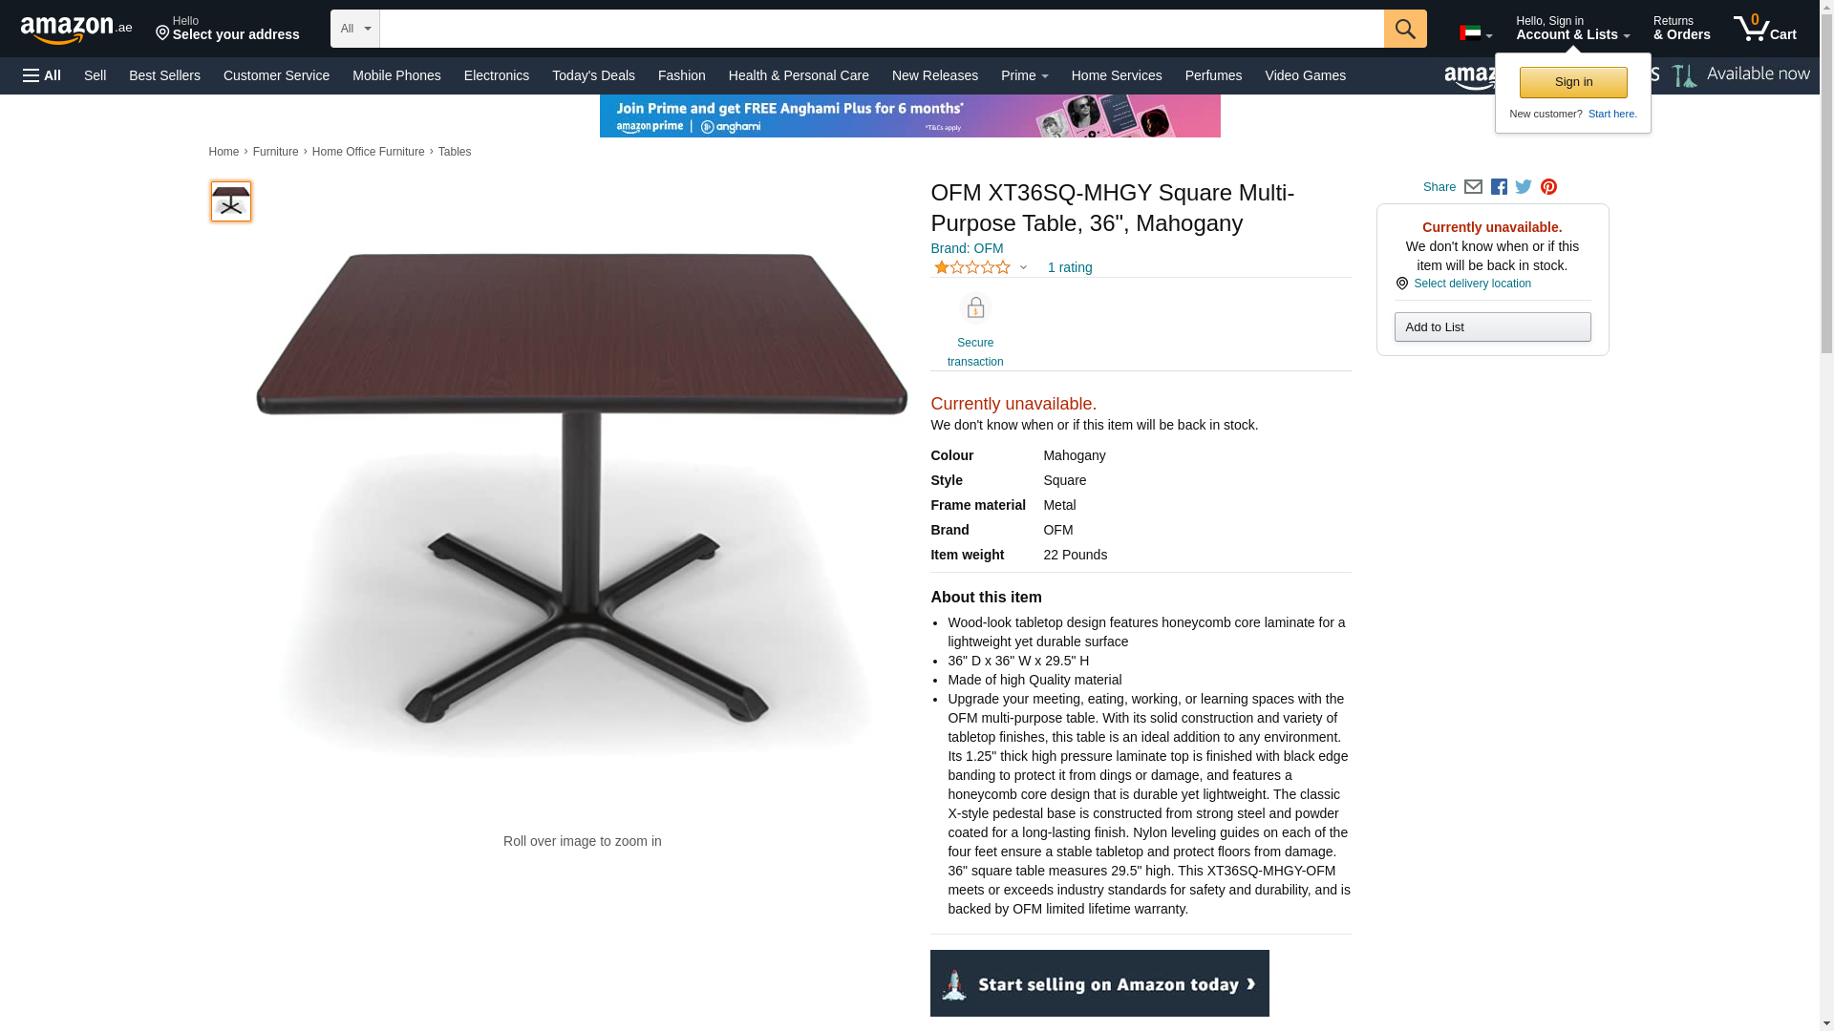Image resolution: width=1834 pixels, height=1031 pixels.
Task: Focus the Amazon search input field
Action: (882, 29)
